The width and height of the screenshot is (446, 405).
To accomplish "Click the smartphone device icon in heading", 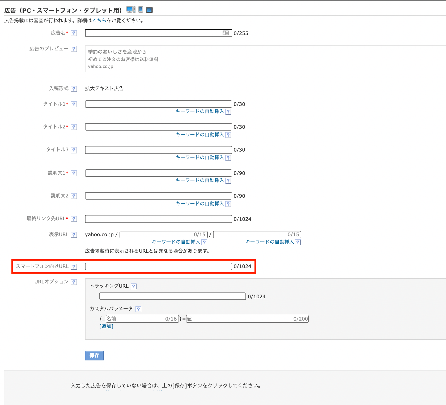I will pos(141,10).
